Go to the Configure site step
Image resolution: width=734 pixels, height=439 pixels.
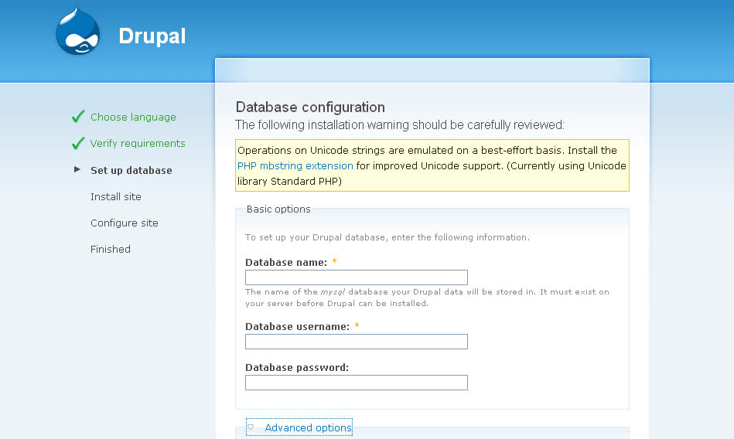coord(125,223)
